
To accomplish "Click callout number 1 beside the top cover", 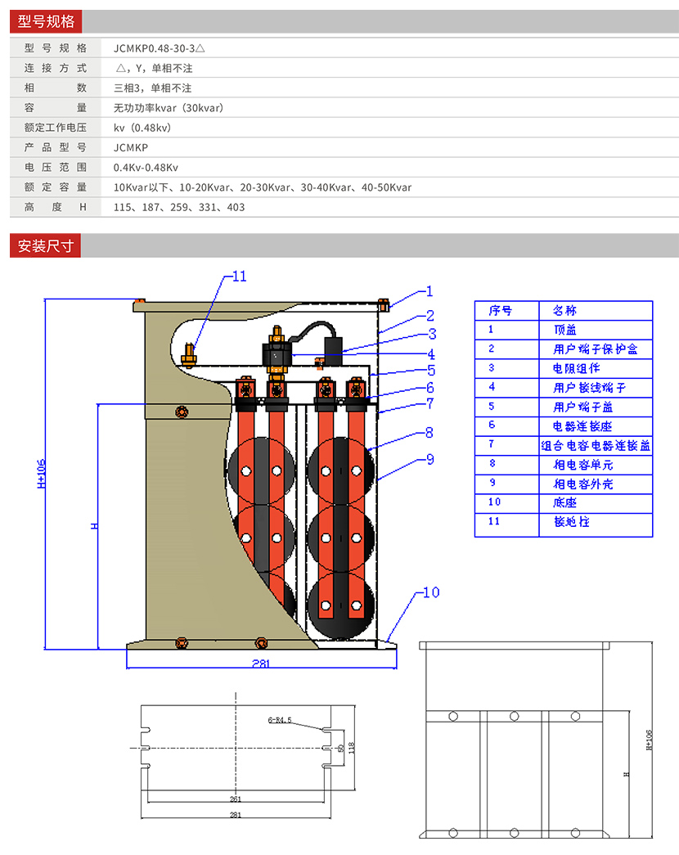I will pyautogui.click(x=429, y=291).
